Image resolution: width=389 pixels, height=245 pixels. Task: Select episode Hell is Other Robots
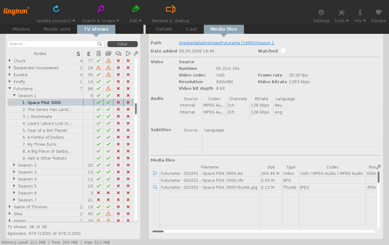[x=45, y=158]
